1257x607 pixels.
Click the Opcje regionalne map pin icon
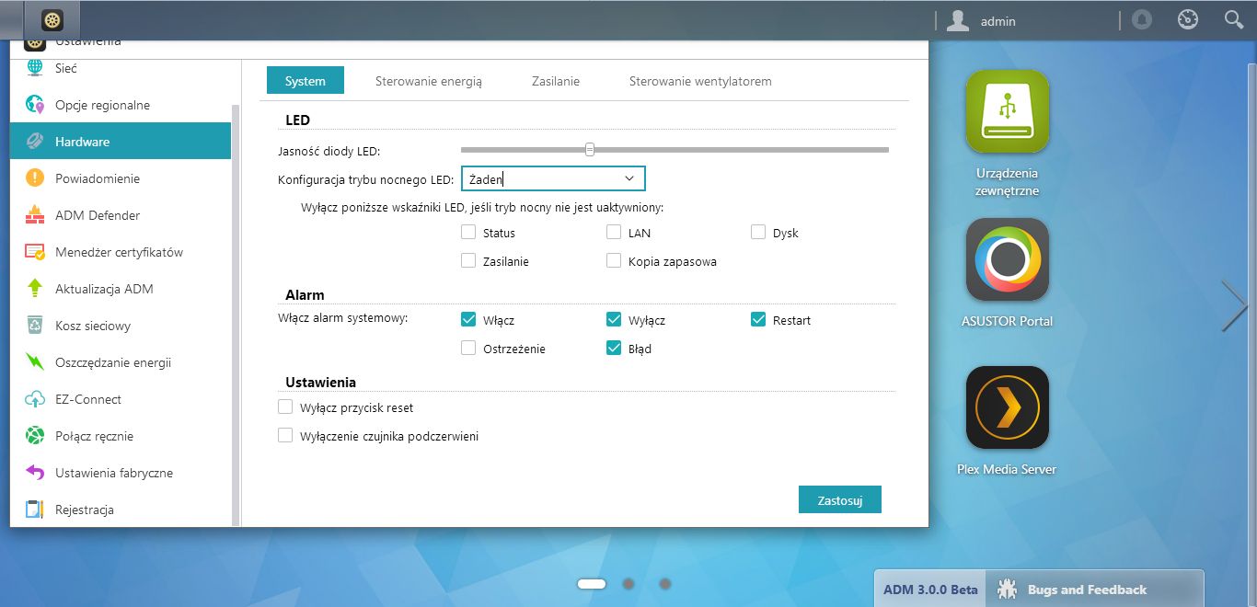tap(35, 105)
